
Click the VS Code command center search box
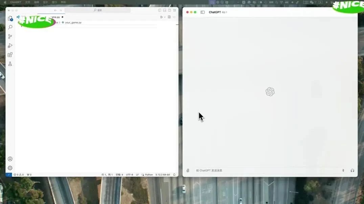coord(97,10)
